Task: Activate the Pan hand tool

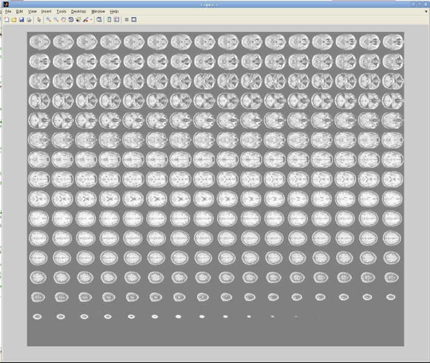Action: tap(63, 19)
